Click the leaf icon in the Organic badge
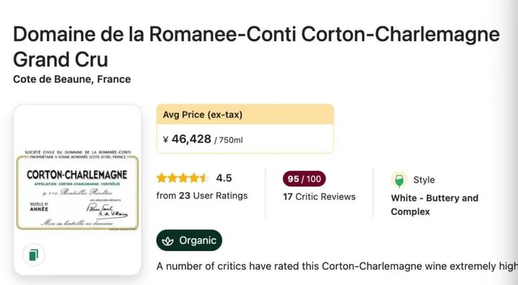The height and width of the screenshot is (285, 518). pyautogui.click(x=168, y=241)
